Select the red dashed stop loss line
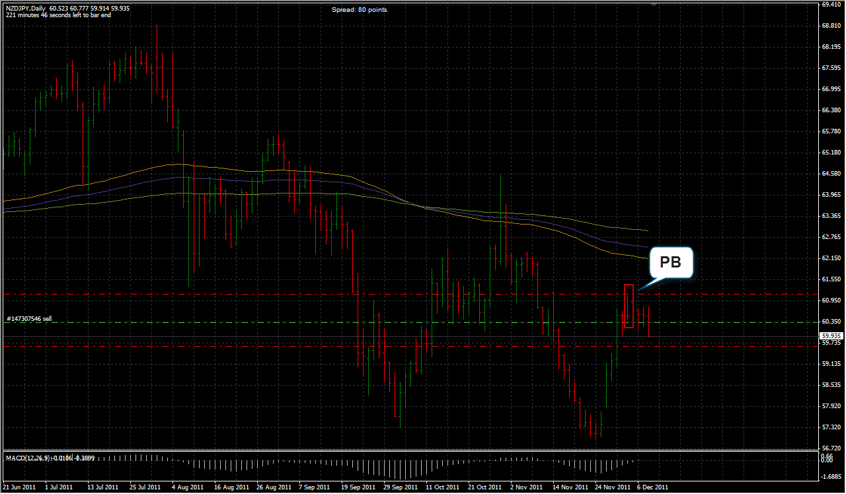The image size is (846, 494). [x=410, y=347]
